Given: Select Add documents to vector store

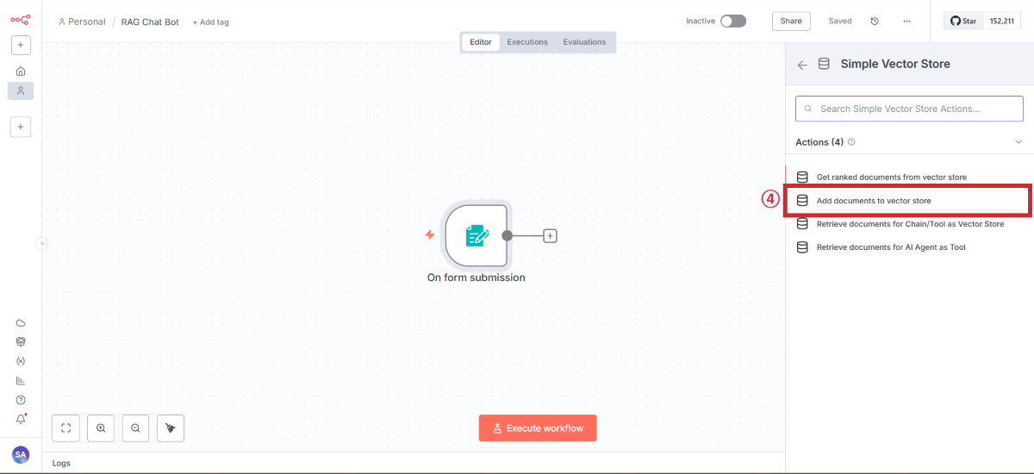Looking at the screenshot, I should pos(874,201).
